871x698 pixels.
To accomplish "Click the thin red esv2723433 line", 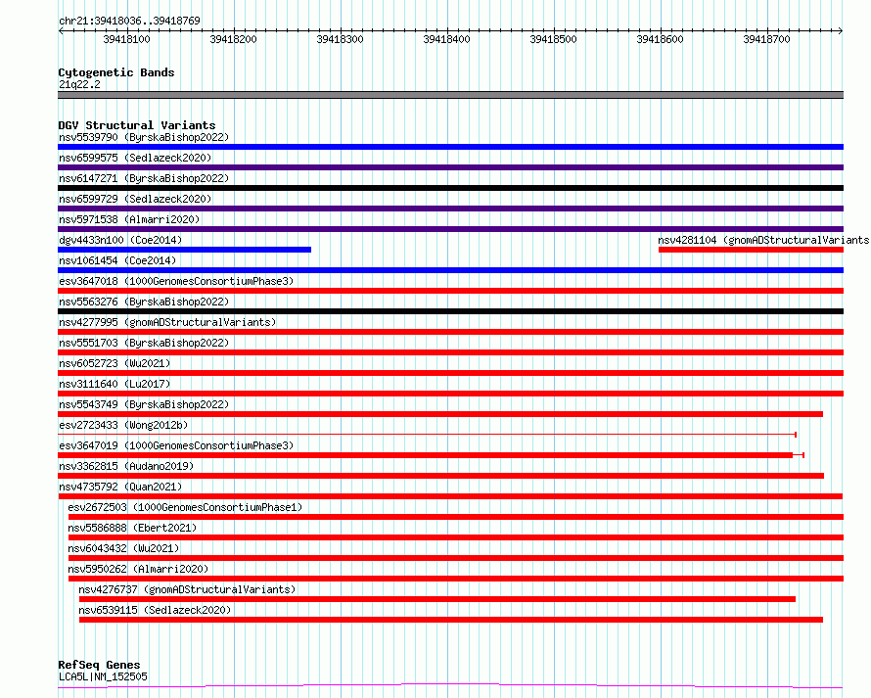I will 427,435.
